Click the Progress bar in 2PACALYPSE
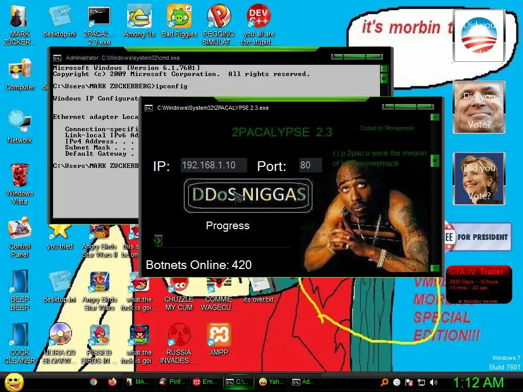 [222, 241]
